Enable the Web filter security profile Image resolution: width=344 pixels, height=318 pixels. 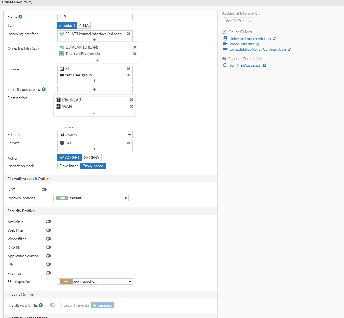[48, 230]
